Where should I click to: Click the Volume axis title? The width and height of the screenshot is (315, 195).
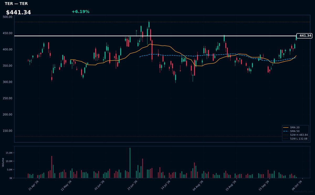click(3, 162)
